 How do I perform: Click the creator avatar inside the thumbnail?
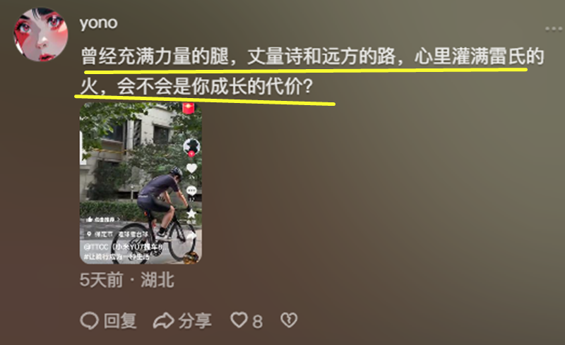click(191, 146)
